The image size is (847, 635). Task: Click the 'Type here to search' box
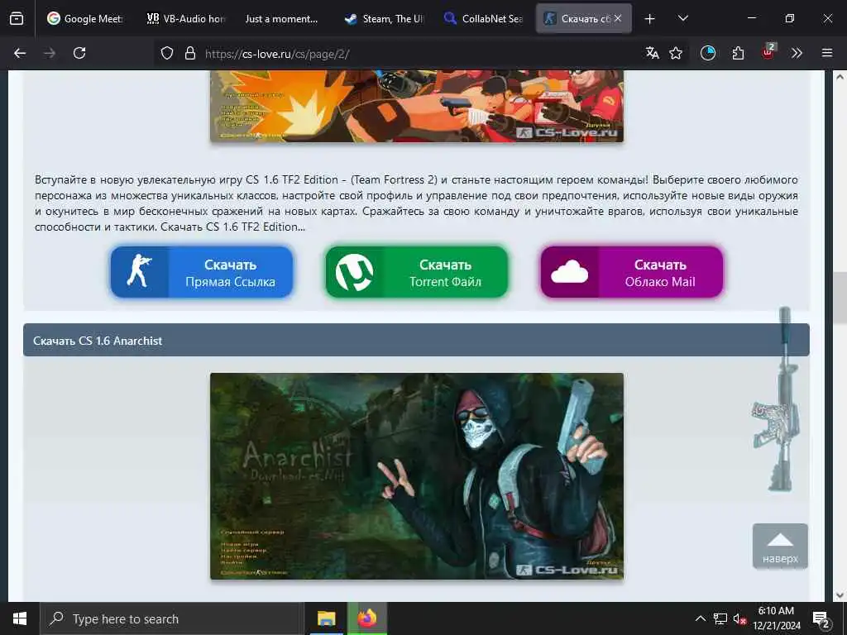172,618
